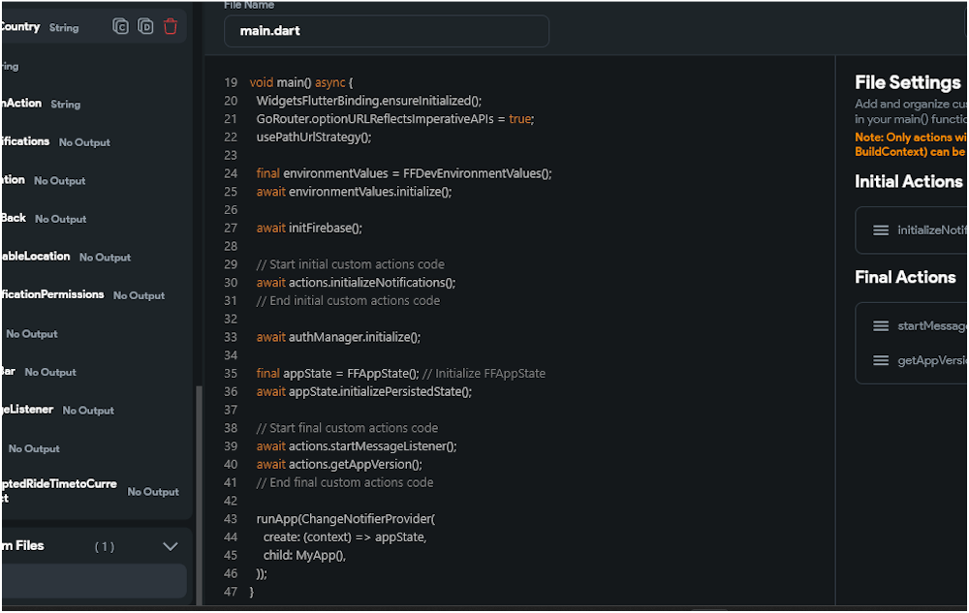The height and width of the screenshot is (613, 969).
Task: Click the duplicate 'D' icon on Country row
Action: click(145, 27)
